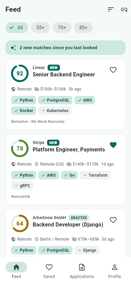Click the Linear company name
Viewport: 131px width, 284px height.
tap(39, 68)
